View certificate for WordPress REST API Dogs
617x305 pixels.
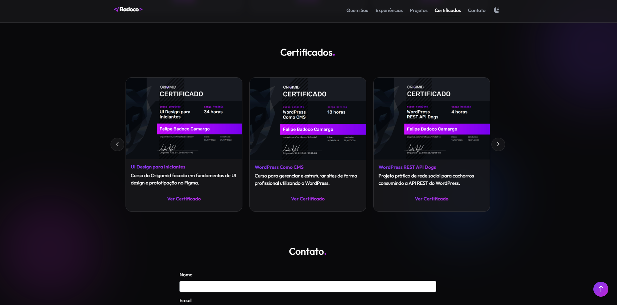(432, 199)
